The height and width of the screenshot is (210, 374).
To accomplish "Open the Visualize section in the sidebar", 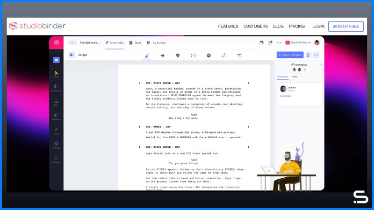I will 56,117.
